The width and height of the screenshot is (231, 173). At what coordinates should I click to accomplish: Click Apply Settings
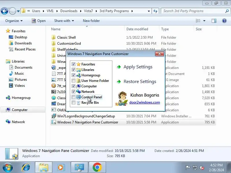pos(138,67)
